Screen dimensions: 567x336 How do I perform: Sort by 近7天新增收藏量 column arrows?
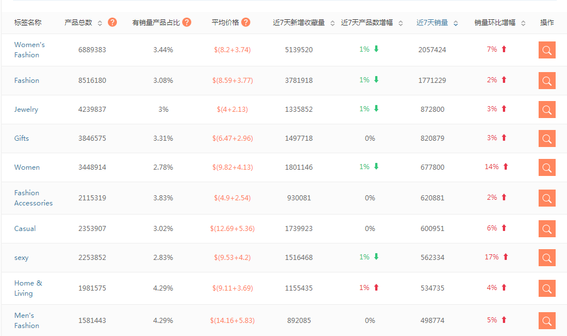[333, 23]
